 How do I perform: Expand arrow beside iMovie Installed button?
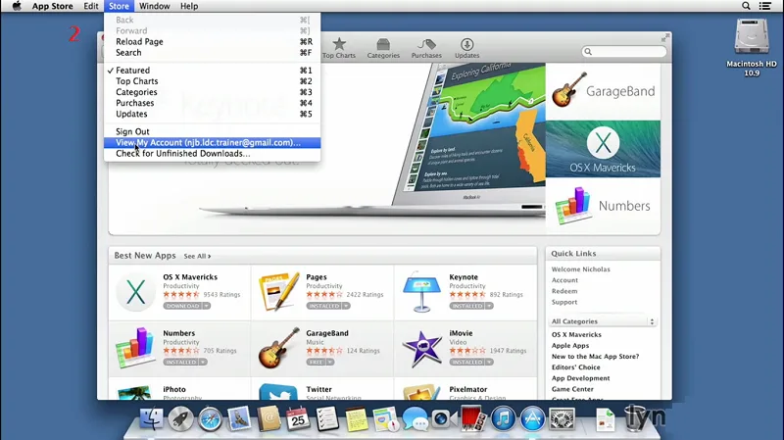click(x=489, y=362)
